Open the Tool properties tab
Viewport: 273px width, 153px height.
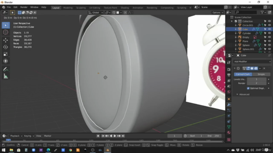click(229, 62)
